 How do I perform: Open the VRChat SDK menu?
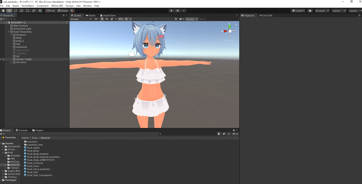(x=57, y=6)
